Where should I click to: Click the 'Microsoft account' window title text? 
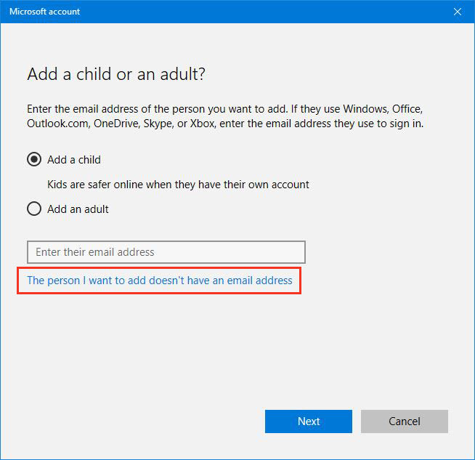[44, 12]
